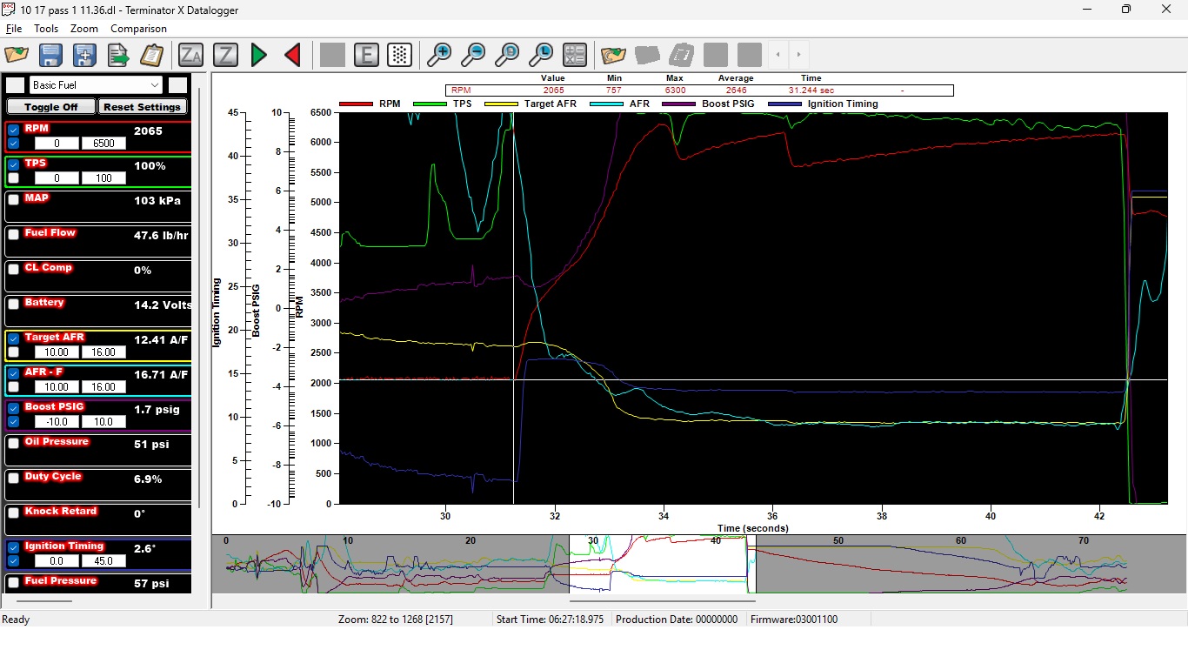Click the dotted grid toolbar icon
The image size is (1188, 670).
tap(399, 55)
